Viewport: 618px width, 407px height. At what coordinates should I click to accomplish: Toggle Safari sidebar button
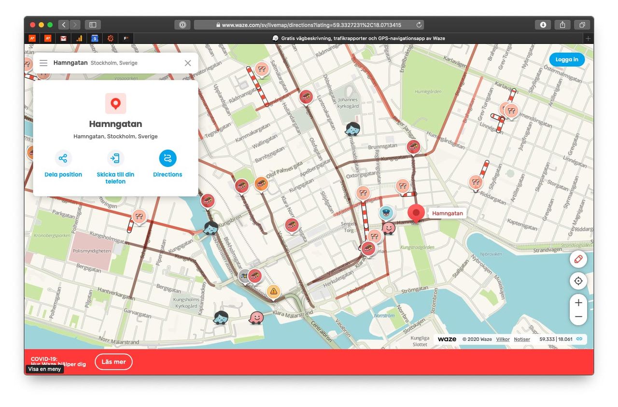pyautogui.click(x=93, y=25)
